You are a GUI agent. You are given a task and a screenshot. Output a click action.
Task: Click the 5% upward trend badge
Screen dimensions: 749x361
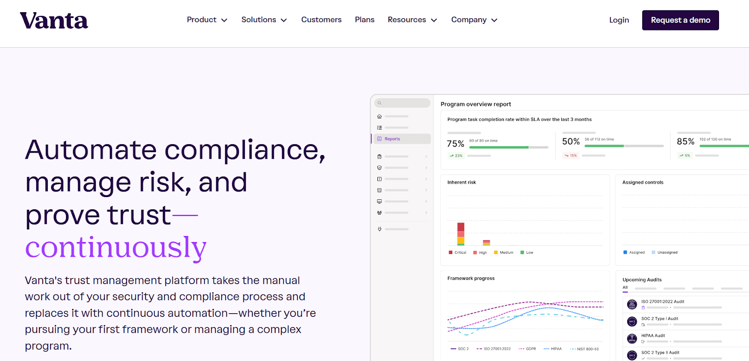(685, 155)
